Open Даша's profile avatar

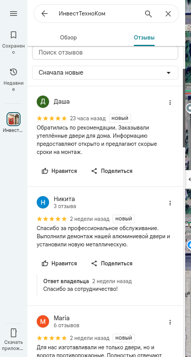point(43,102)
